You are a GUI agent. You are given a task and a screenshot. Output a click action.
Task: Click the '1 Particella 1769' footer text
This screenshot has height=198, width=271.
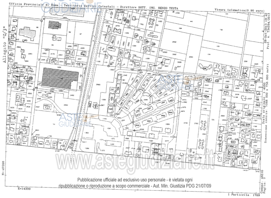coord(244,195)
